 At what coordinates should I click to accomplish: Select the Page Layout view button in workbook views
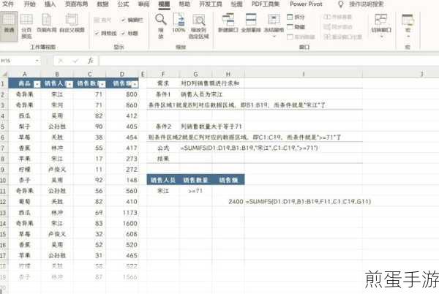pos(47,23)
